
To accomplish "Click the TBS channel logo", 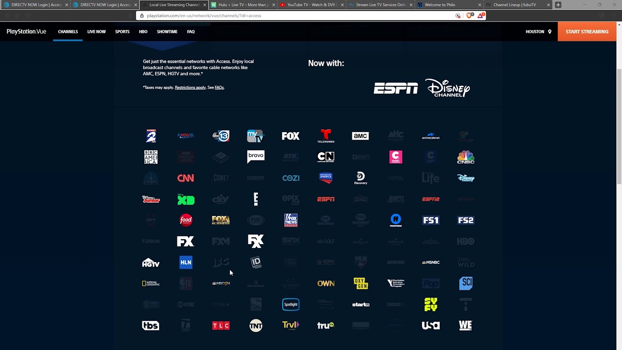I will click(151, 325).
